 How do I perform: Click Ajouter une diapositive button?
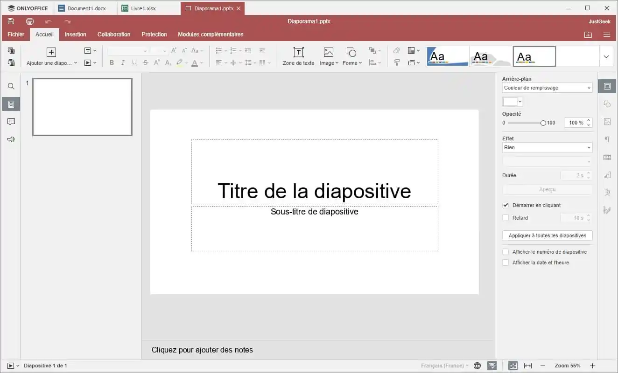pyautogui.click(x=51, y=56)
